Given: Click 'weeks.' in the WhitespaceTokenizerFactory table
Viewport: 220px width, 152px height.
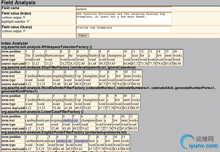Looking at the screenshot, I should coord(178,56).
